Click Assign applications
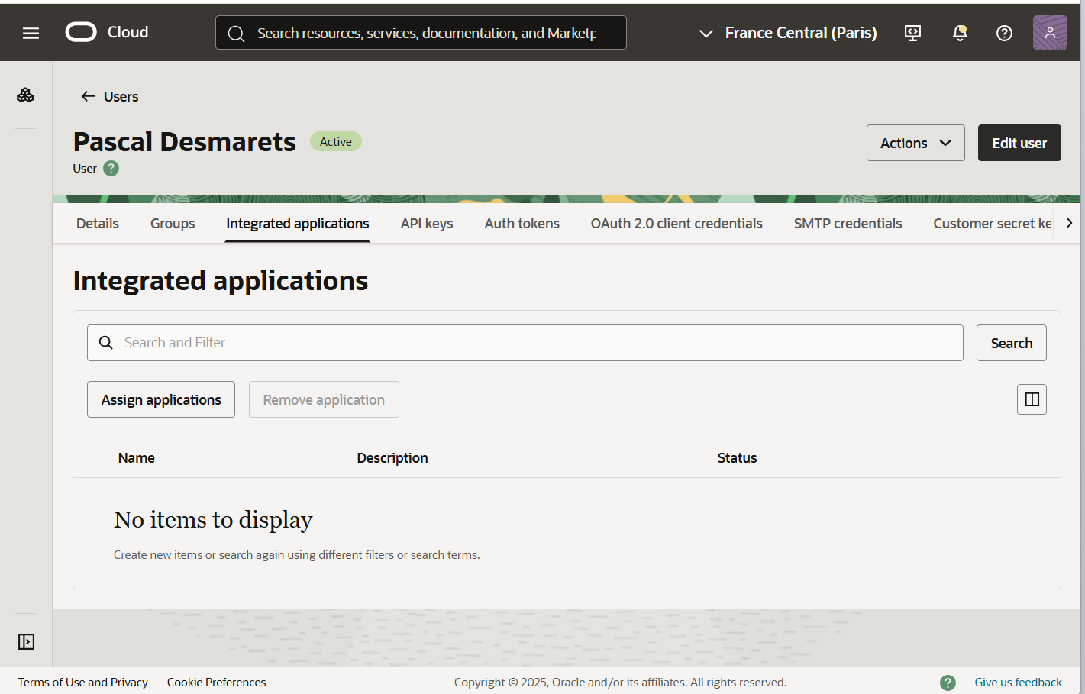Viewport: 1085px width, 694px height. pyautogui.click(x=160, y=399)
